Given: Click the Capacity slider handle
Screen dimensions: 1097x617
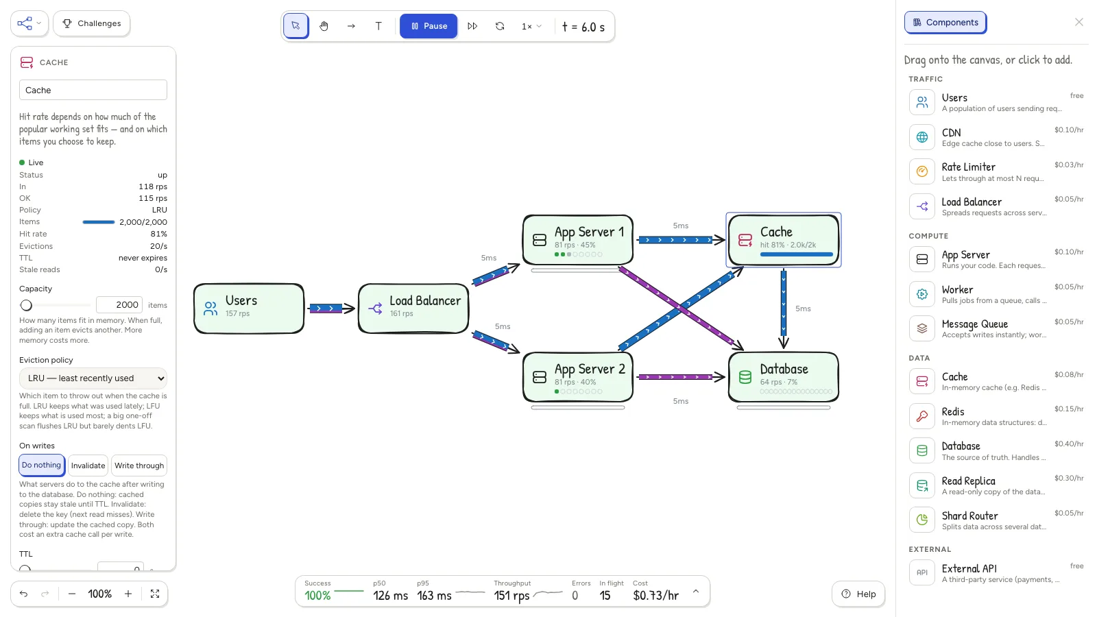Looking at the screenshot, I should coord(26,305).
